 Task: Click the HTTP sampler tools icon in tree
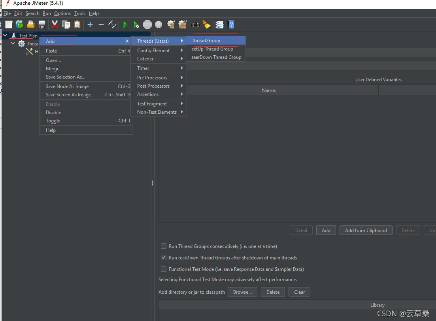tap(30, 51)
